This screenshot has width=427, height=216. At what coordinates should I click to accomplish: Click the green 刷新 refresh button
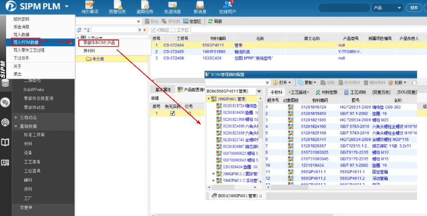[215, 21]
